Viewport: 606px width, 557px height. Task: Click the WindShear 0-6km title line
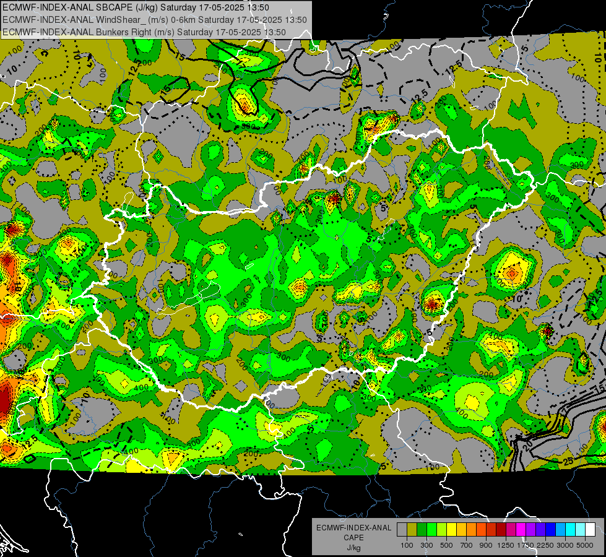[x=155, y=20]
